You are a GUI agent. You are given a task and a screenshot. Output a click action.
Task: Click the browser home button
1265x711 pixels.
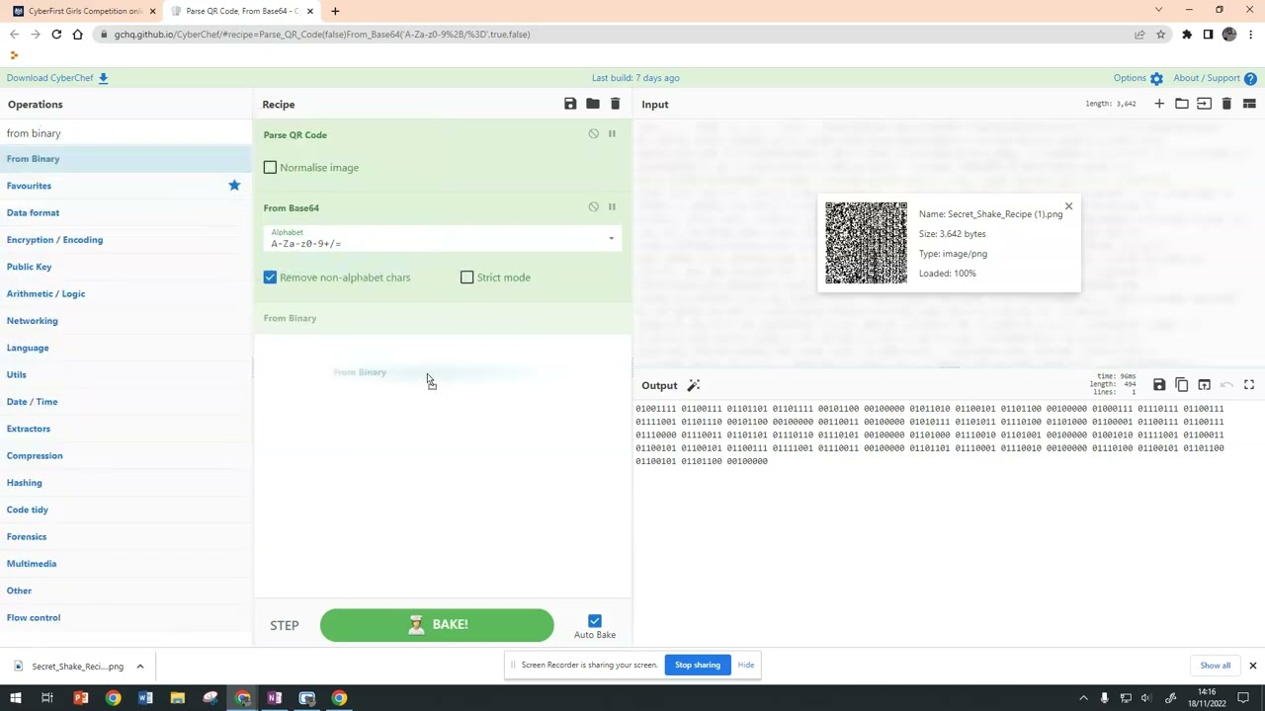(77, 35)
